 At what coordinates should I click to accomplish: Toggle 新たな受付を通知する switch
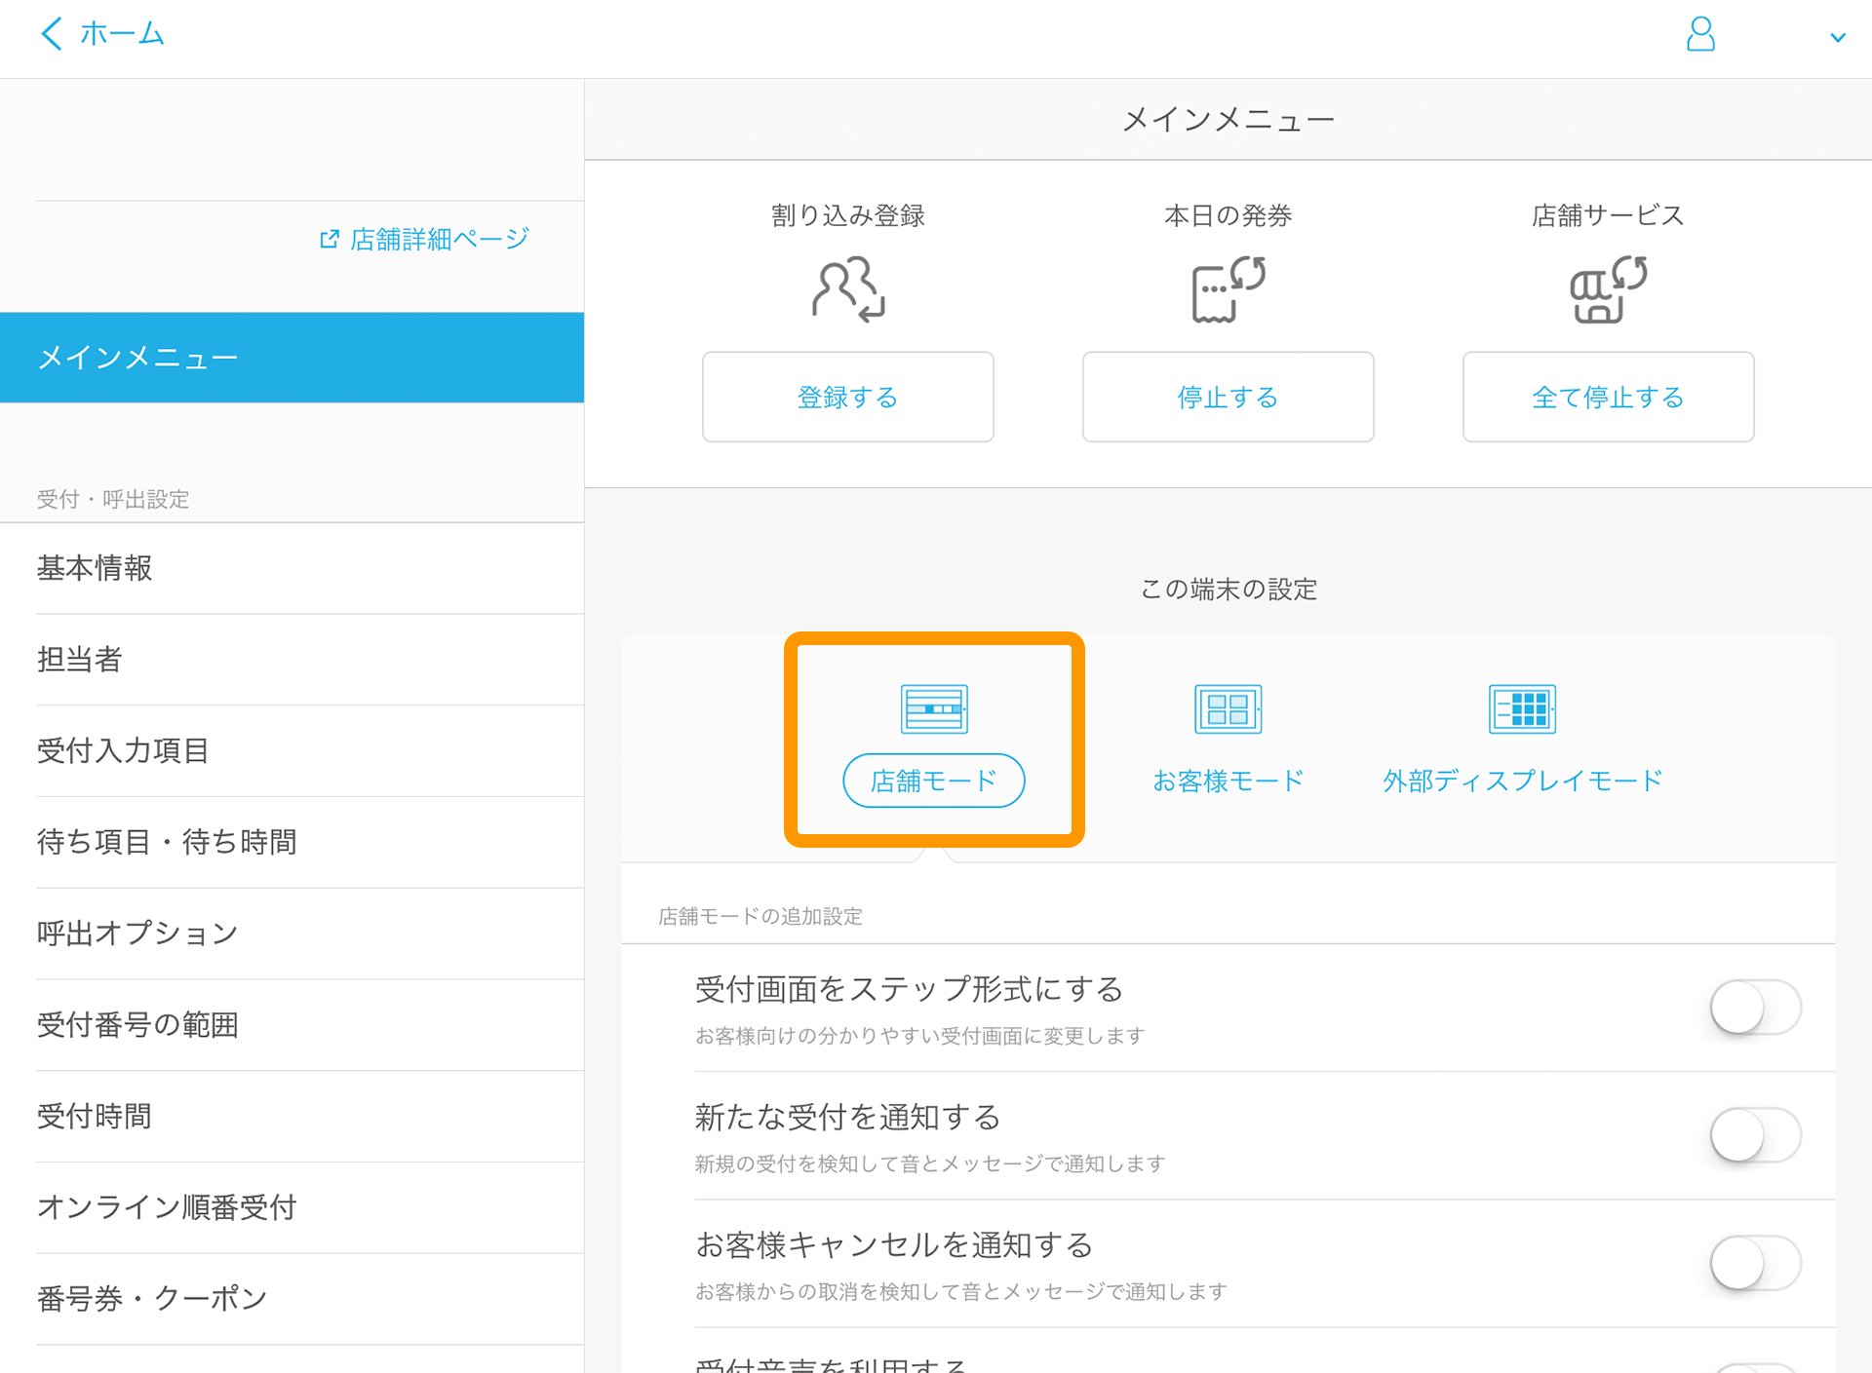(x=1755, y=1135)
